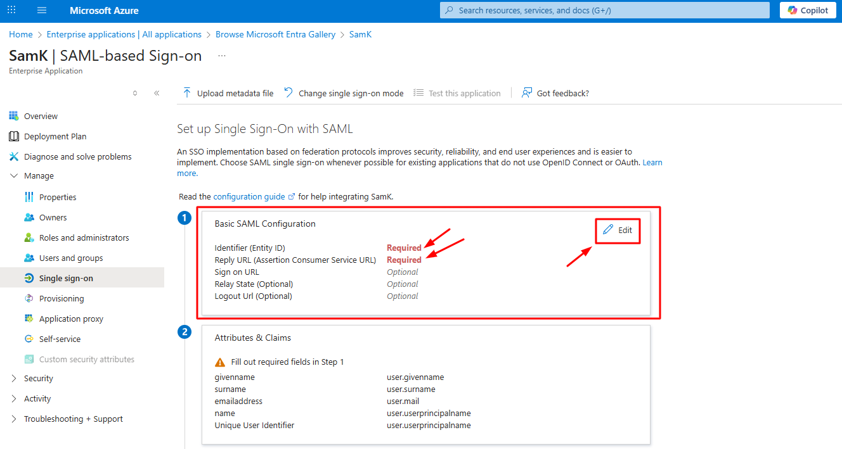Open the Enterprise applications breadcrumb link
The height and width of the screenshot is (449, 842).
pos(124,34)
